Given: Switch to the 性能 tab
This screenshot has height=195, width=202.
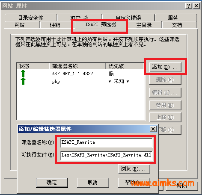Looking at the screenshot, I should [x=55, y=25].
